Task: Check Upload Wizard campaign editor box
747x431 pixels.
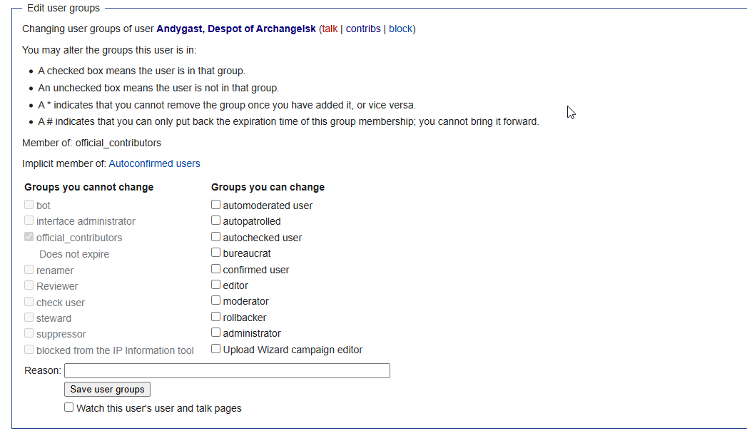Action: tap(215, 349)
